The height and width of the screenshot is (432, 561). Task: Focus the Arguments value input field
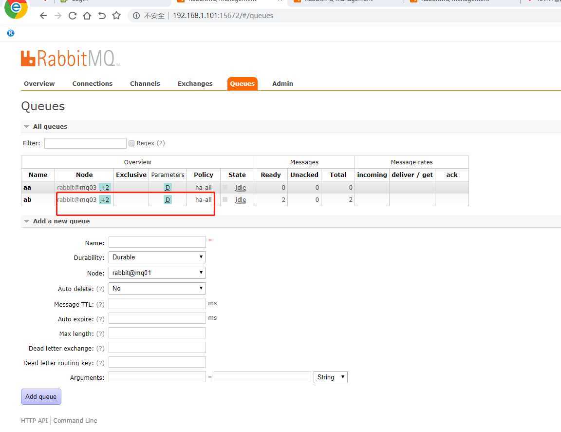262,377
